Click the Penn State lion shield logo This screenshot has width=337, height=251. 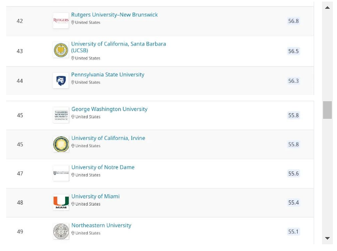[x=61, y=81]
